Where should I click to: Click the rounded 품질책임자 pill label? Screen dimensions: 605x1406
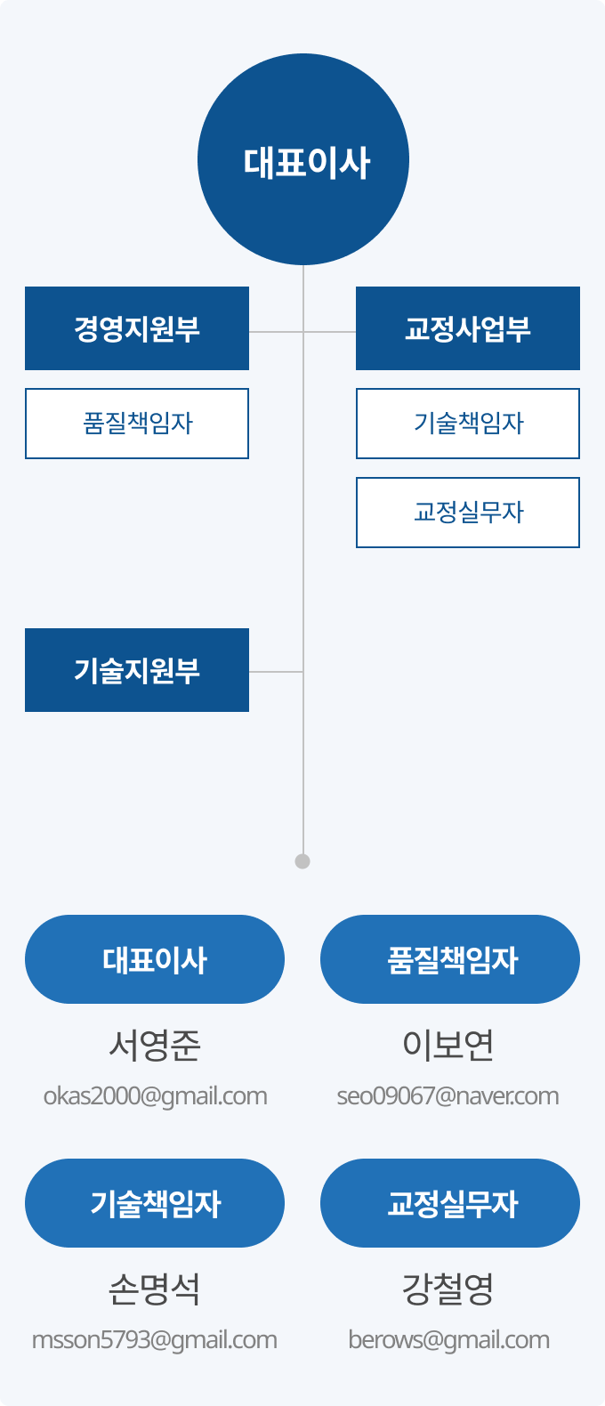[x=450, y=959]
